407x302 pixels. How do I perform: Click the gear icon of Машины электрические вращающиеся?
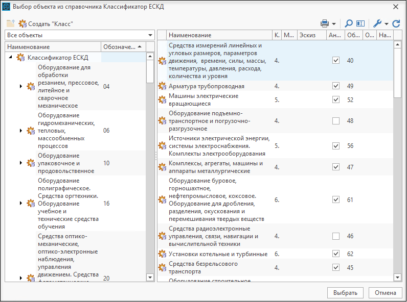(162, 99)
